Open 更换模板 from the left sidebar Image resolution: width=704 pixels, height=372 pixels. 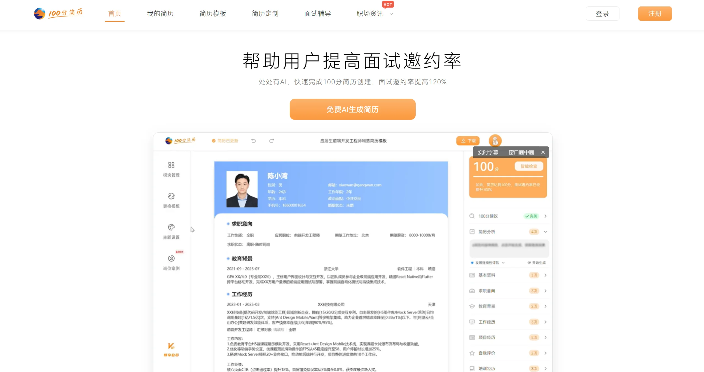click(x=171, y=198)
